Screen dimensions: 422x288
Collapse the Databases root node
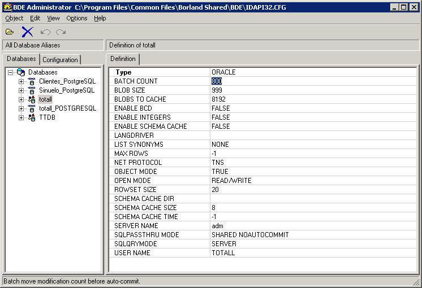click(11, 72)
